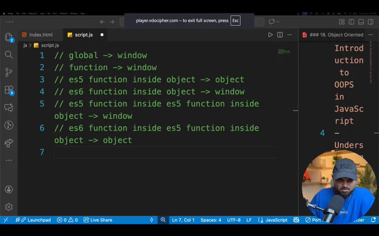Click line number 4 in right editor
The height and width of the screenshot is (236, 379).
coord(323,133)
